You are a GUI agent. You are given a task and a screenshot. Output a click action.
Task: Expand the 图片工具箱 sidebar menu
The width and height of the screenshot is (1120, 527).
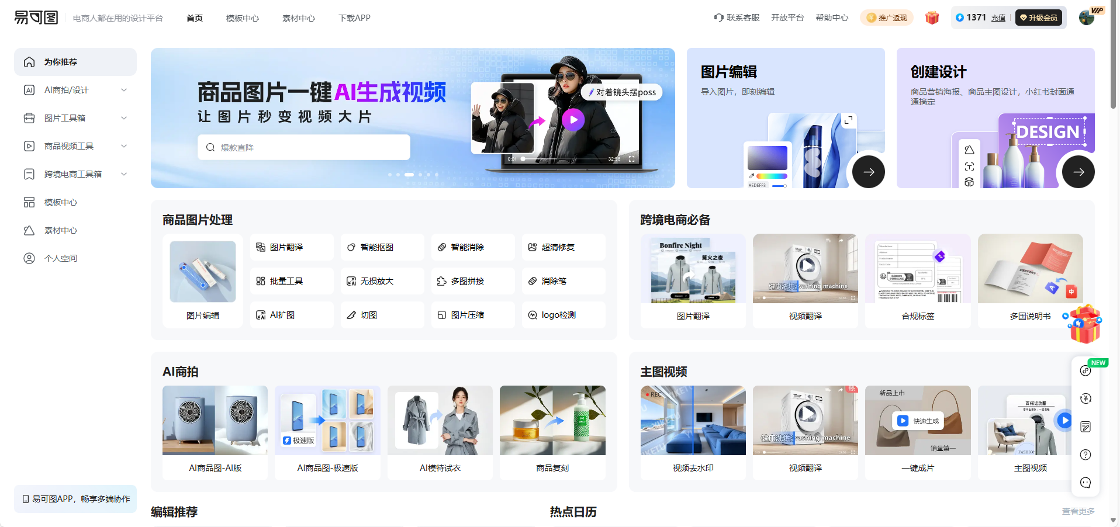75,118
